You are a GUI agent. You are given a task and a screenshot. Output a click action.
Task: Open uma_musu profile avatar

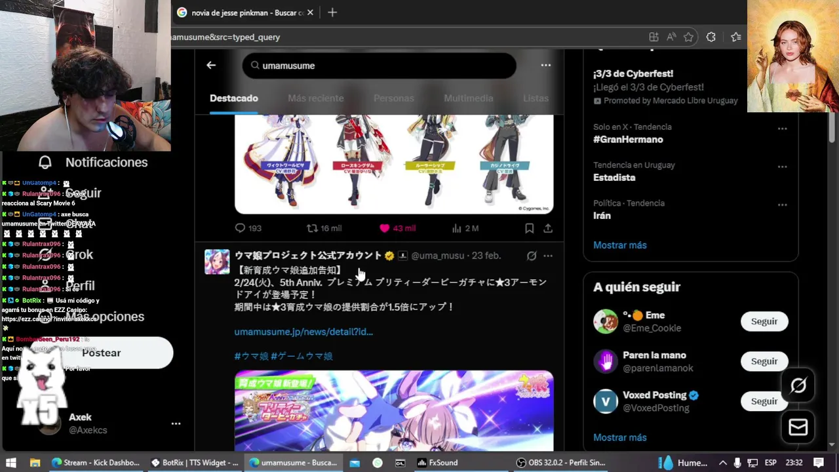[x=217, y=262]
